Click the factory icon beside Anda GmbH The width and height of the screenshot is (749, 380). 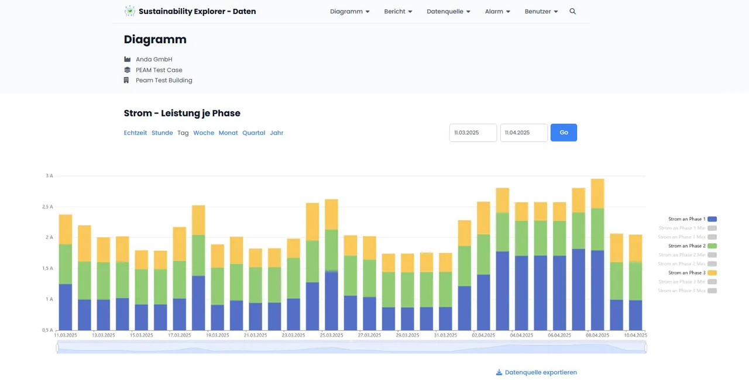127,59
